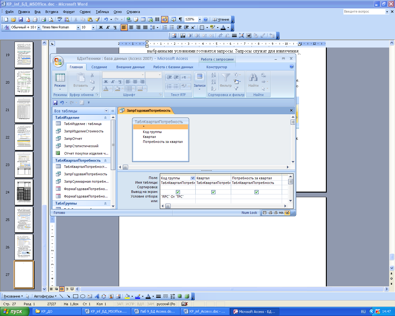Switch to the Создание ribbon tab in Access
Viewport: 395px width, 316px height.
coord(99,67)
